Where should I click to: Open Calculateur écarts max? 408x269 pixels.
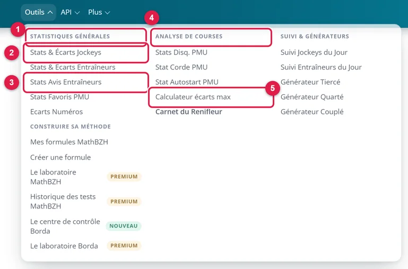pos(193,97)
